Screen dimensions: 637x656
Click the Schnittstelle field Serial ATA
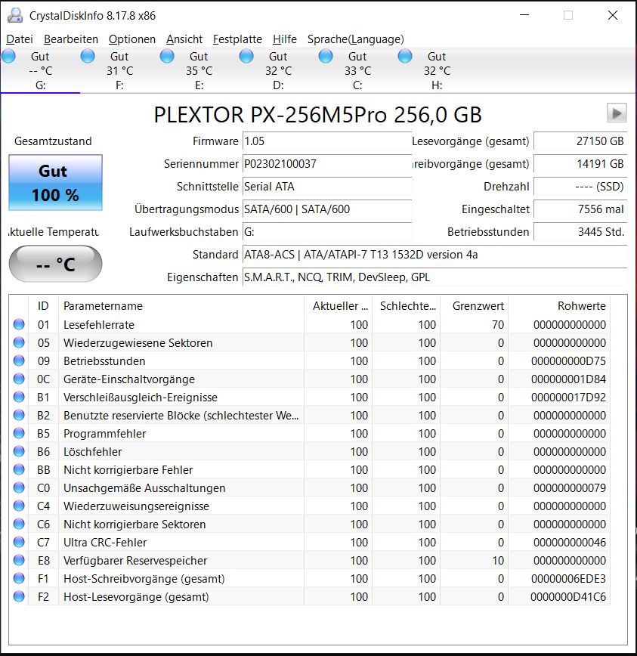tap(327, 186)
